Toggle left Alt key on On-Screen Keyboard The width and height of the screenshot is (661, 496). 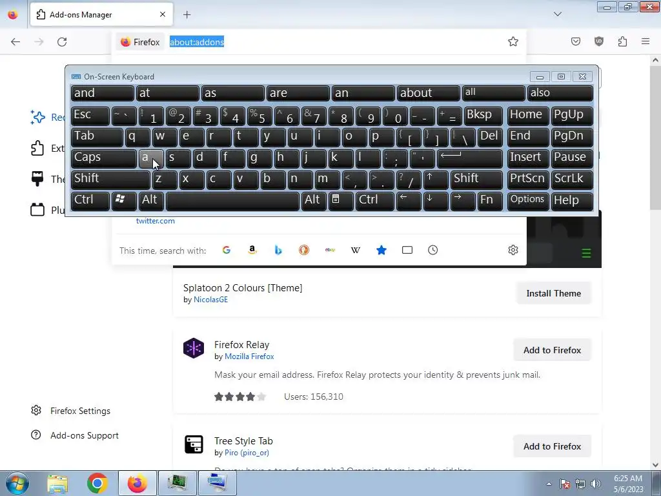pos(151,200)
